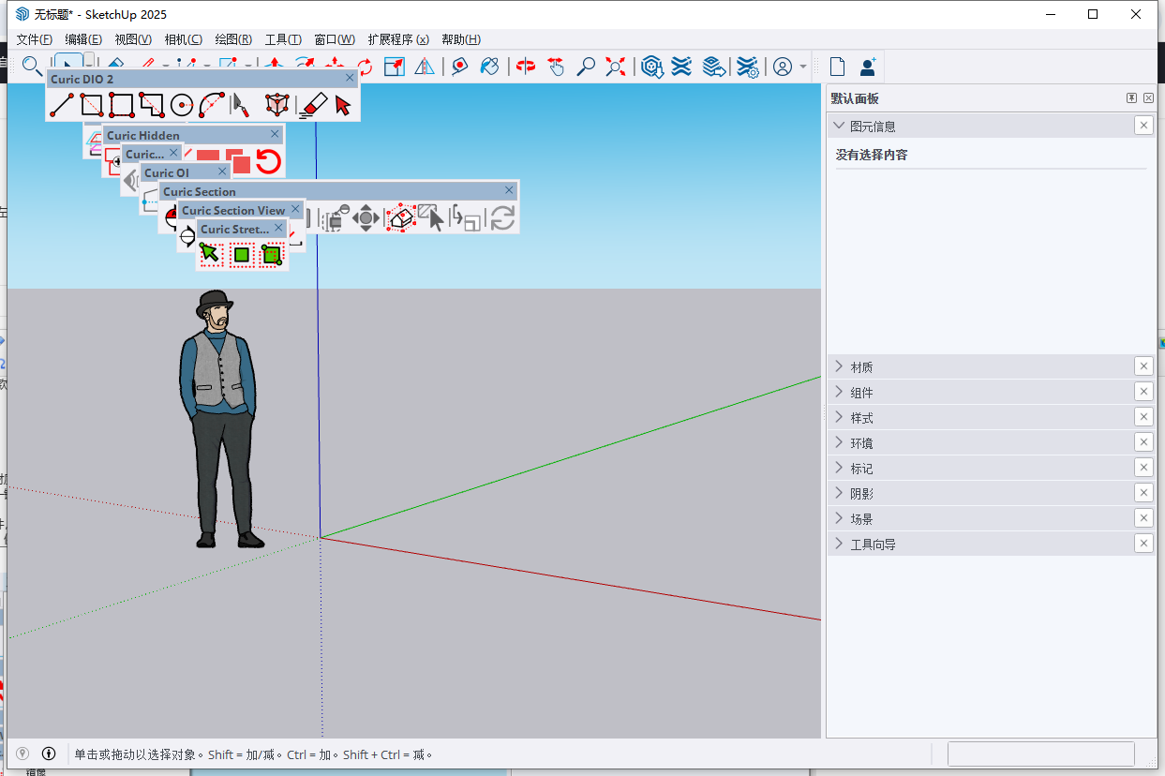Close the Curic Hidden toolbar
This screenshot has height=776, width=1165.
click(276, 135)
